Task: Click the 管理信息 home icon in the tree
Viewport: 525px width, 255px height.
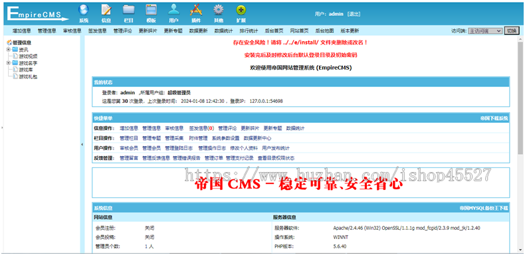Action: 9,43
